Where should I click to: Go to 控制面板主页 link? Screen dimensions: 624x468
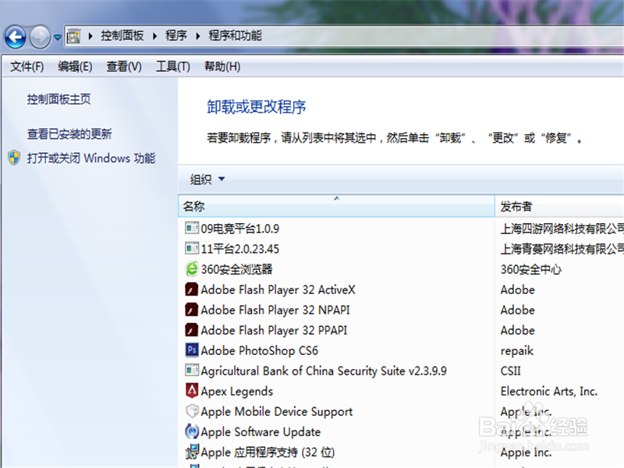[x=59, y=99]
